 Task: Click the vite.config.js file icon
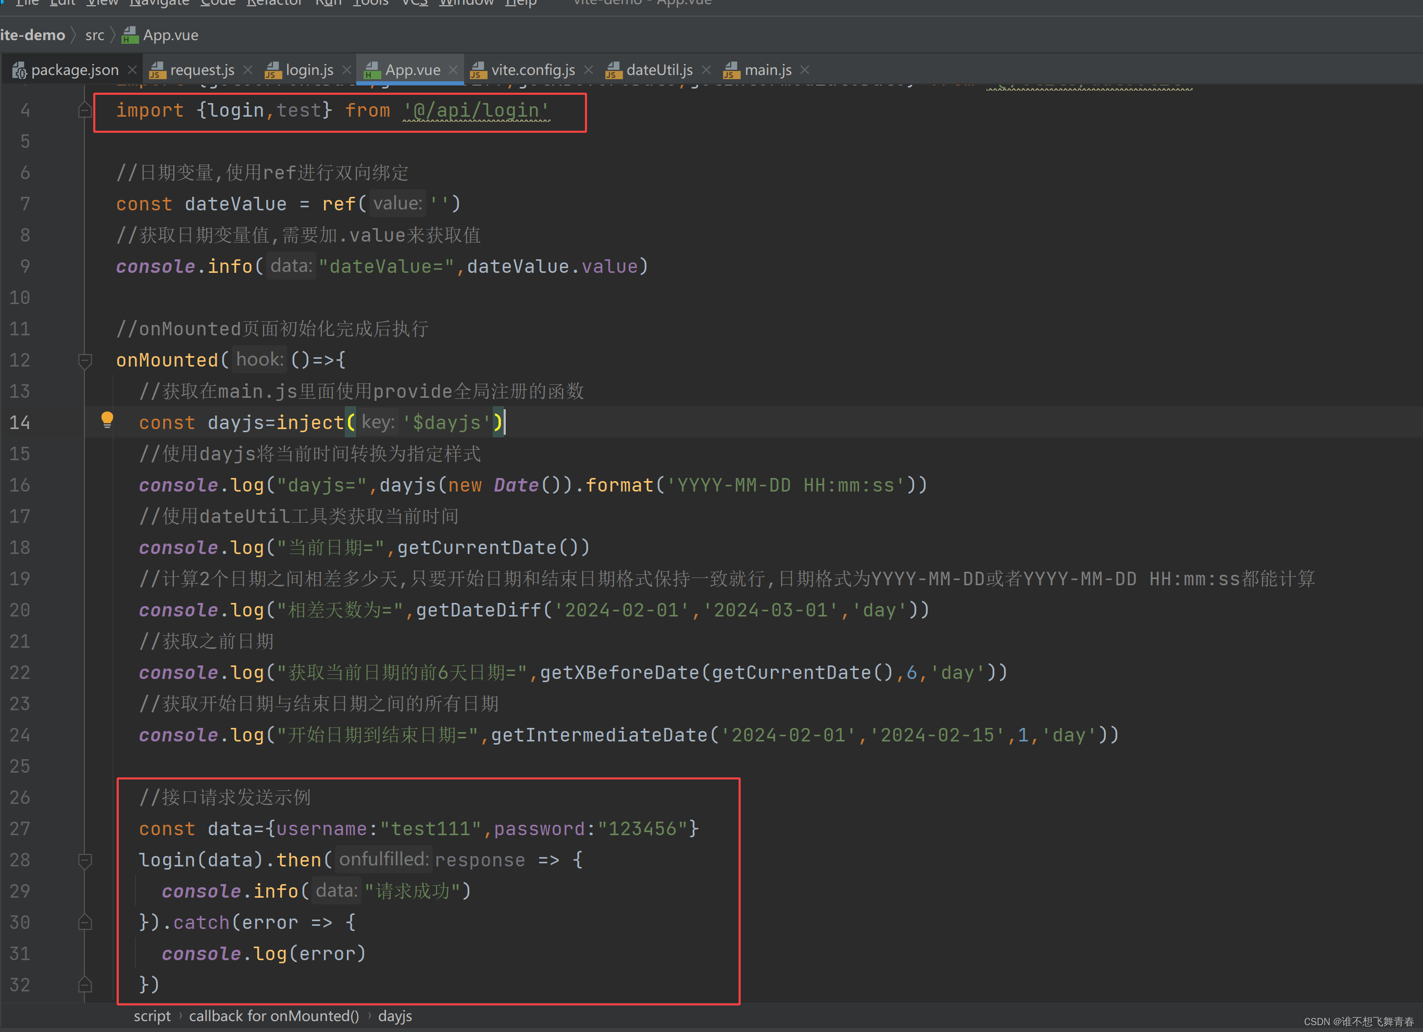(478, 70)
